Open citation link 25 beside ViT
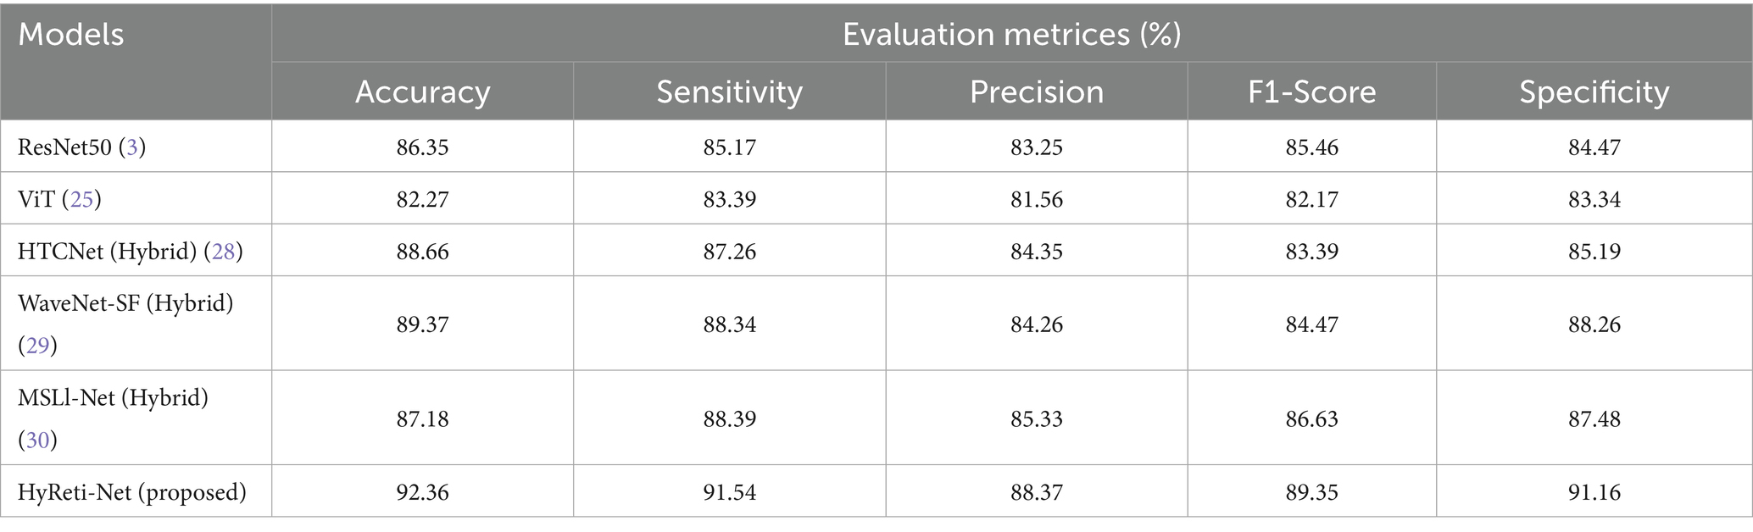1753x532 pixels. [x=85, y=199]
